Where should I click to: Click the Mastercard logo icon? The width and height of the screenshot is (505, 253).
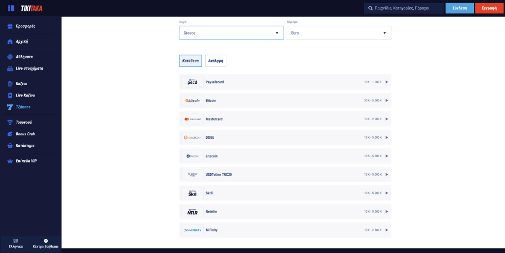(192, 119)
